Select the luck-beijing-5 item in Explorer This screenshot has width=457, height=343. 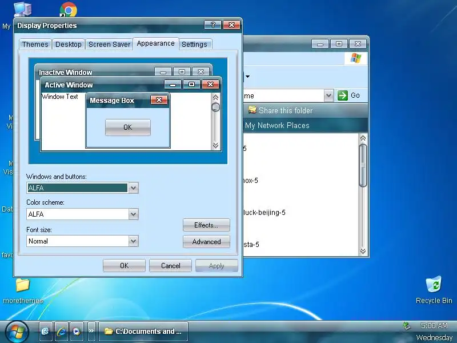pyautogui.click(x=264, y=212)
